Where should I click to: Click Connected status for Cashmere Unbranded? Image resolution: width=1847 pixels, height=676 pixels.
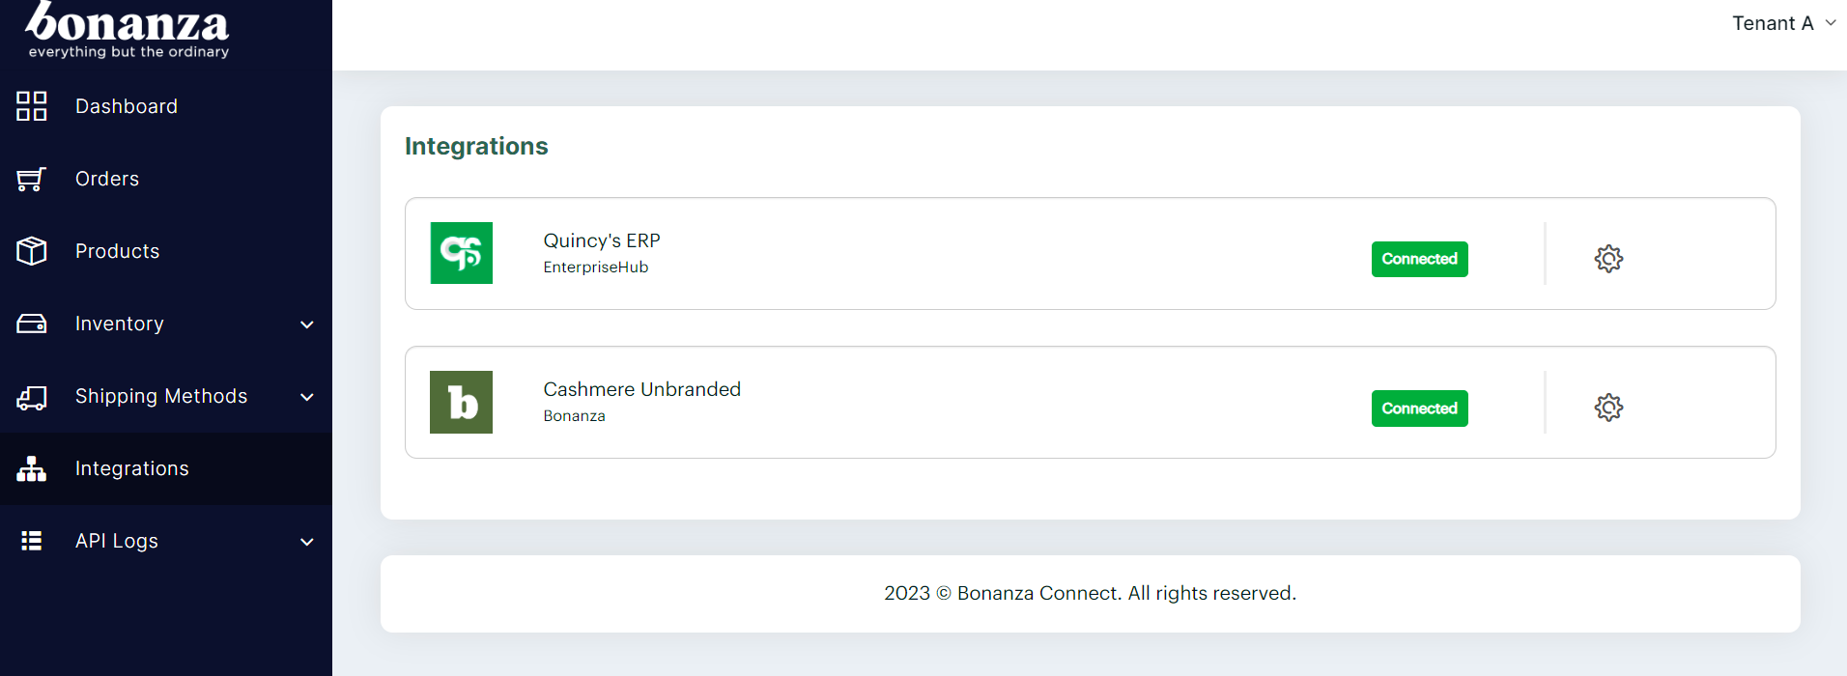1419,408
